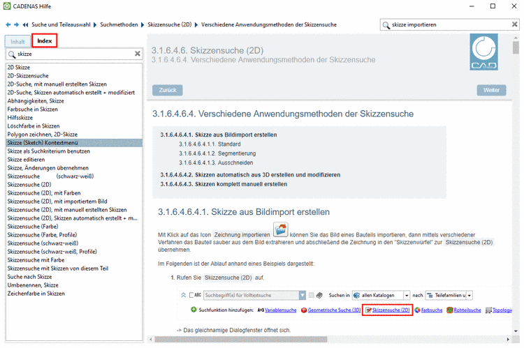Image resolution: width=524 pixels, height=348 pixels.
Task: Click the back arrow navigation icon
Action: click(x=8, y=24)
